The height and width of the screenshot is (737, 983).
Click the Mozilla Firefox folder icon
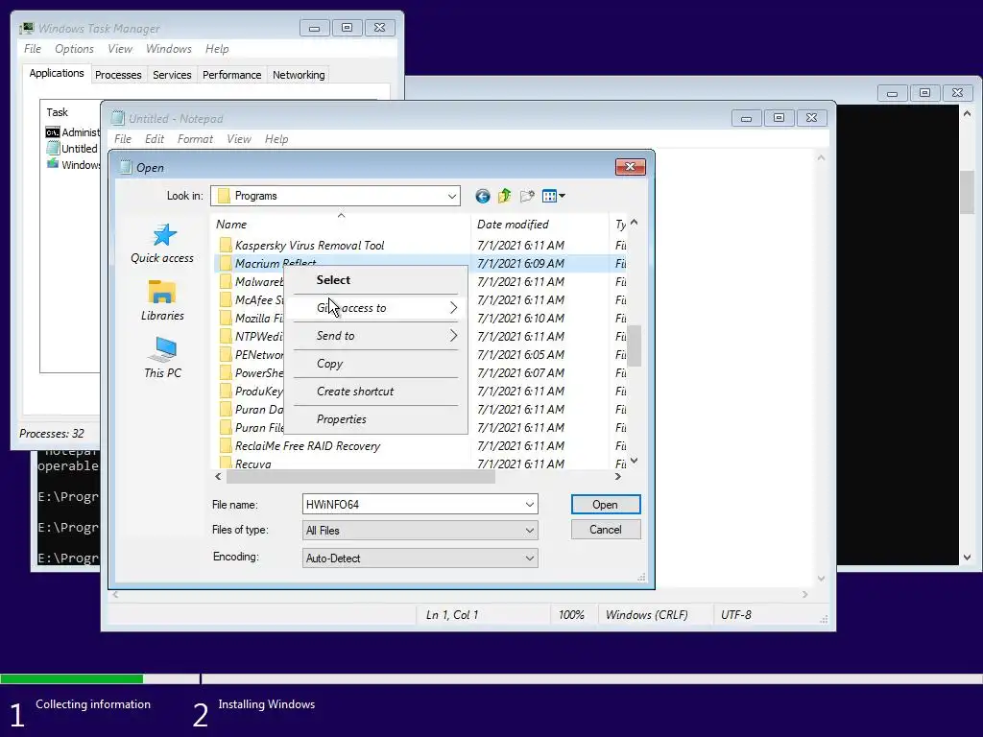point(226,319)
